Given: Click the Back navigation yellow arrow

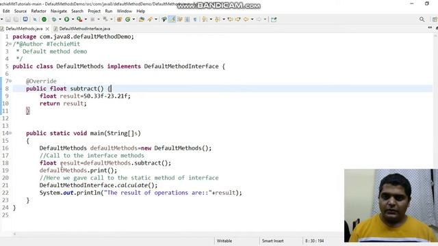Looking at the screenshot, I should pyautogui.click(x=246, y=19).
